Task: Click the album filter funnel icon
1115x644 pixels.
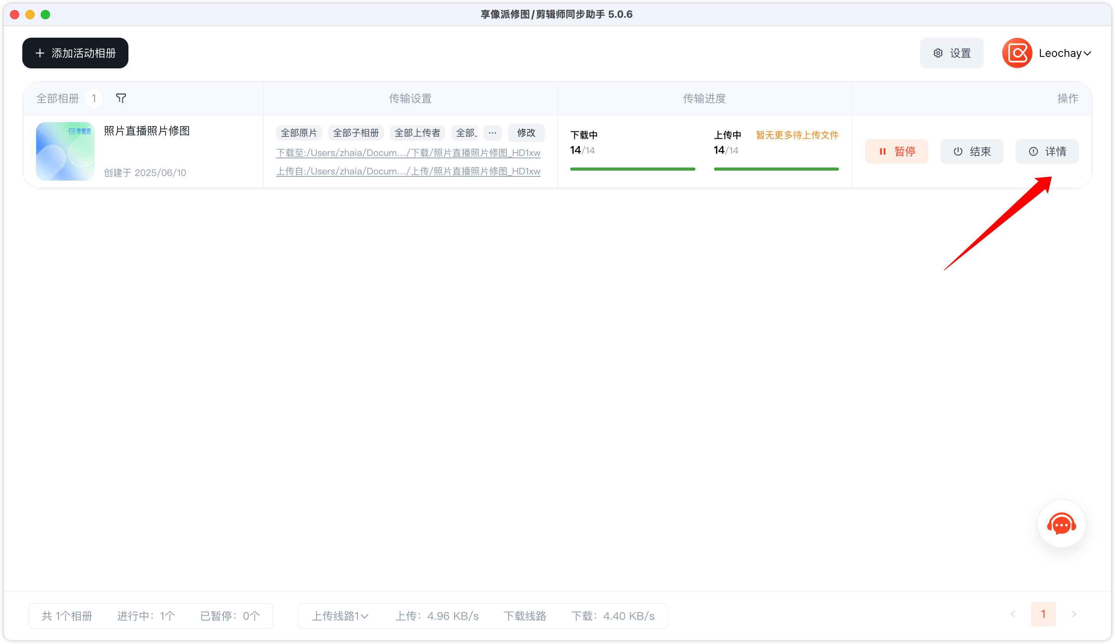Action: [x=121, y=98]
